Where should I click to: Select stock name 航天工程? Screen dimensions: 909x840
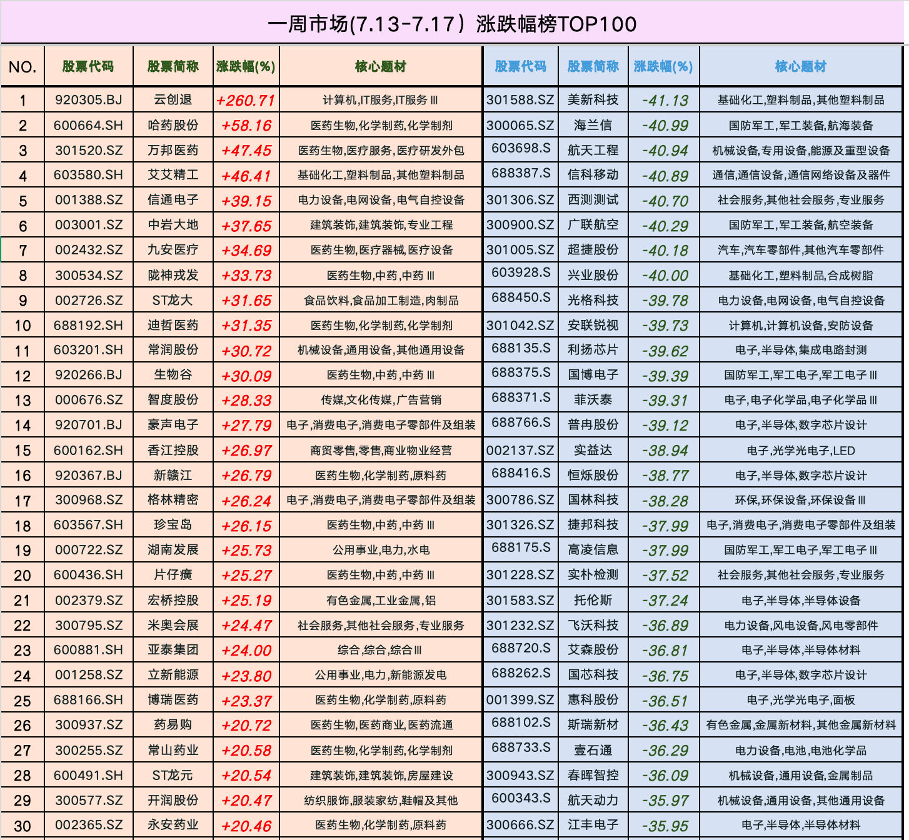(x=593, y=150)
